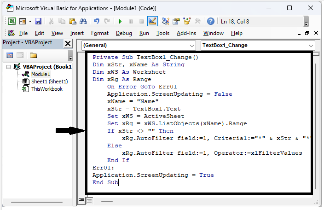Click the 'Set xWS = ActiveSheet' code line

145,116
